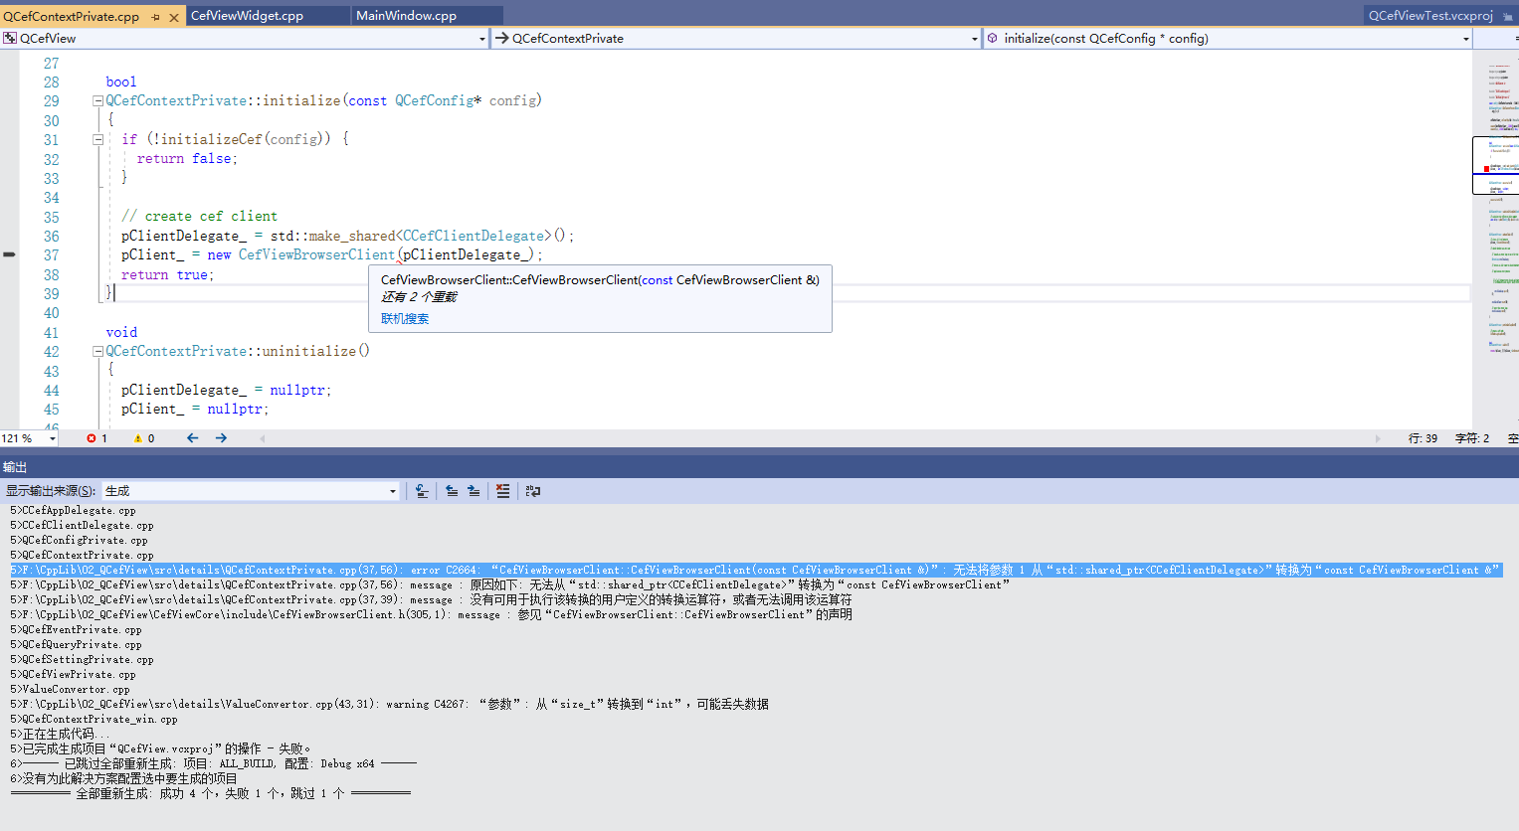Go to previous message in Output toolbar

pyautogui.click(x=453, y=489)
